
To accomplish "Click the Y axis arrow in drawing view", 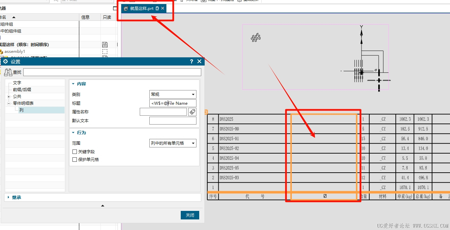I will pos(362,32).
